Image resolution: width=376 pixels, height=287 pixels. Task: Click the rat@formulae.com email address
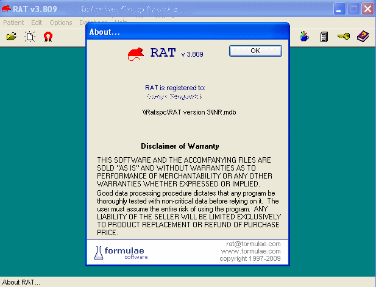pos(254,244)
